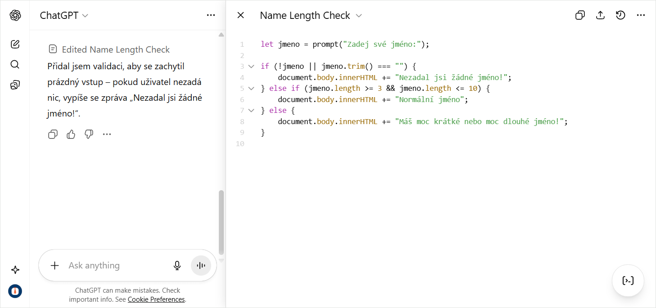This screenshot has height=308, width=656.
Task: Open the canvas more-options menu
Action: (641, 15)
